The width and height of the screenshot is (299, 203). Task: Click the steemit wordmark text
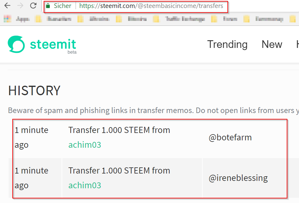(53, 44)
